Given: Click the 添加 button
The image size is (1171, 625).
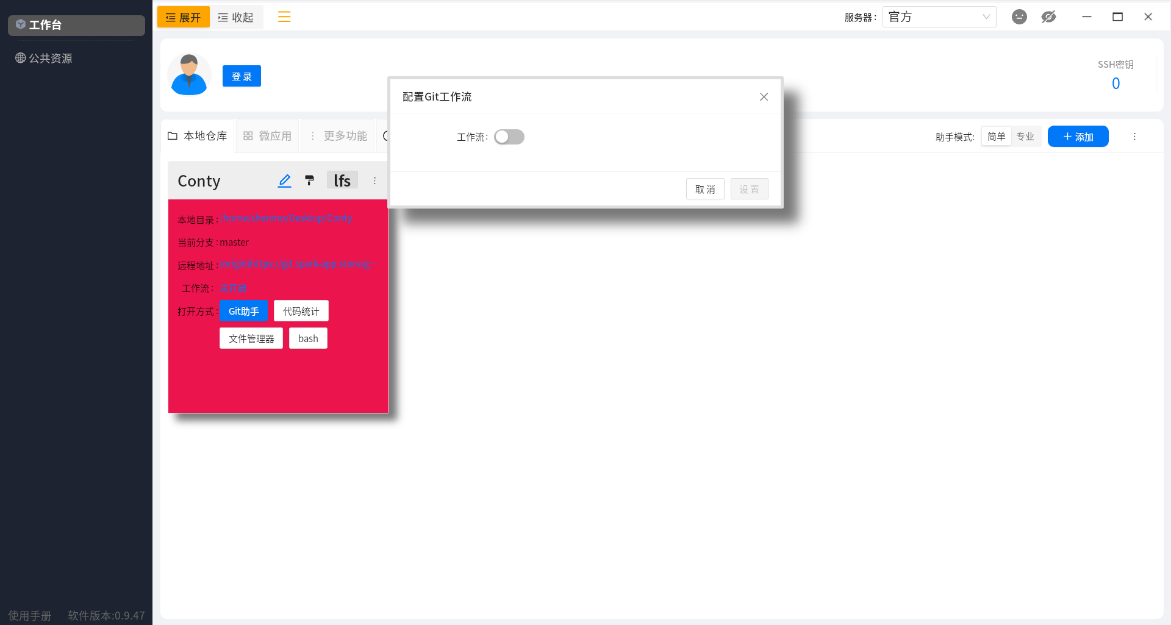Looking at the screenshot, I should pos(1078,137).
